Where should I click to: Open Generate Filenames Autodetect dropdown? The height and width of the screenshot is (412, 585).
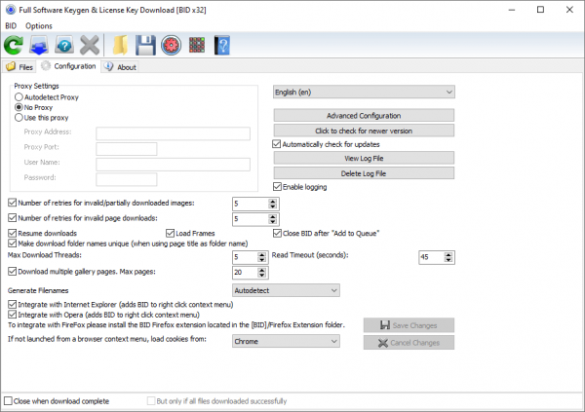[x=286, y=290]
